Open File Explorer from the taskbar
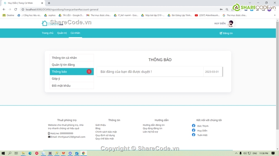Image resolution: width=279 pixels, height=156 pixels. 23,153
